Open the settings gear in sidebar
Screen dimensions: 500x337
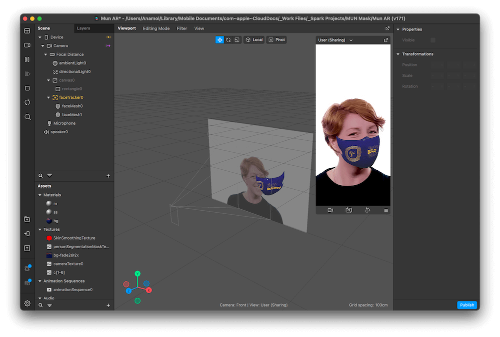tap(27, 303)
